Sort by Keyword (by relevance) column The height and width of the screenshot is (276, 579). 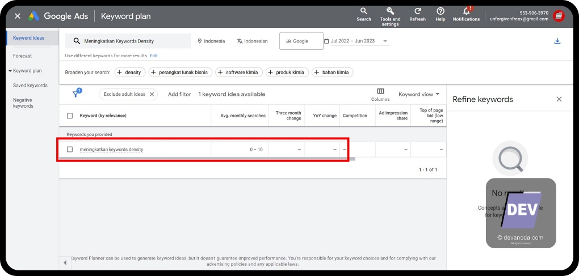pyautogui.click(x=103, y=116)
